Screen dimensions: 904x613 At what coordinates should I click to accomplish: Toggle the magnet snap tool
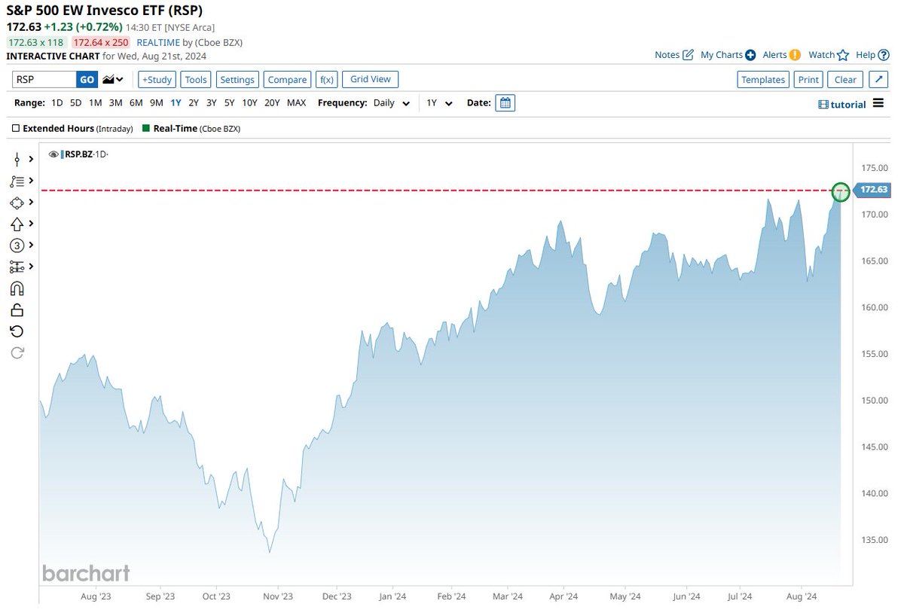[x=17, y=288]
